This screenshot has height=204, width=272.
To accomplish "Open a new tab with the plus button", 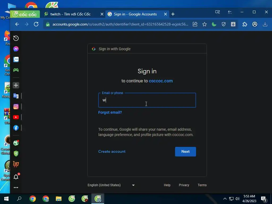I will [173, 14].
